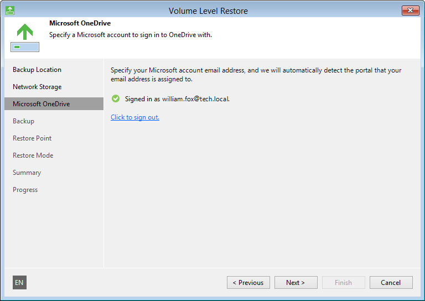The width and height of the screenshot is (425, 301).
Task: Click the green restore app icon in title bar
Action: pos(10,11)
